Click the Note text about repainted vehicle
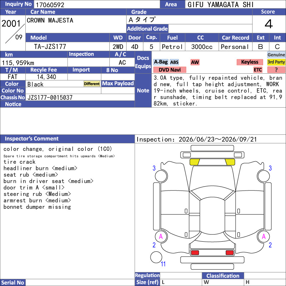 pos(218,91)
